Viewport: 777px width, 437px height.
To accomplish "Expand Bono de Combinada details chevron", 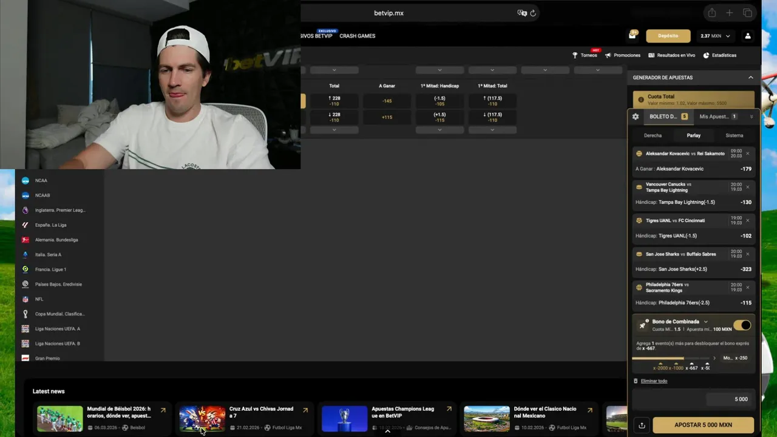I will (x=705, y=322).
